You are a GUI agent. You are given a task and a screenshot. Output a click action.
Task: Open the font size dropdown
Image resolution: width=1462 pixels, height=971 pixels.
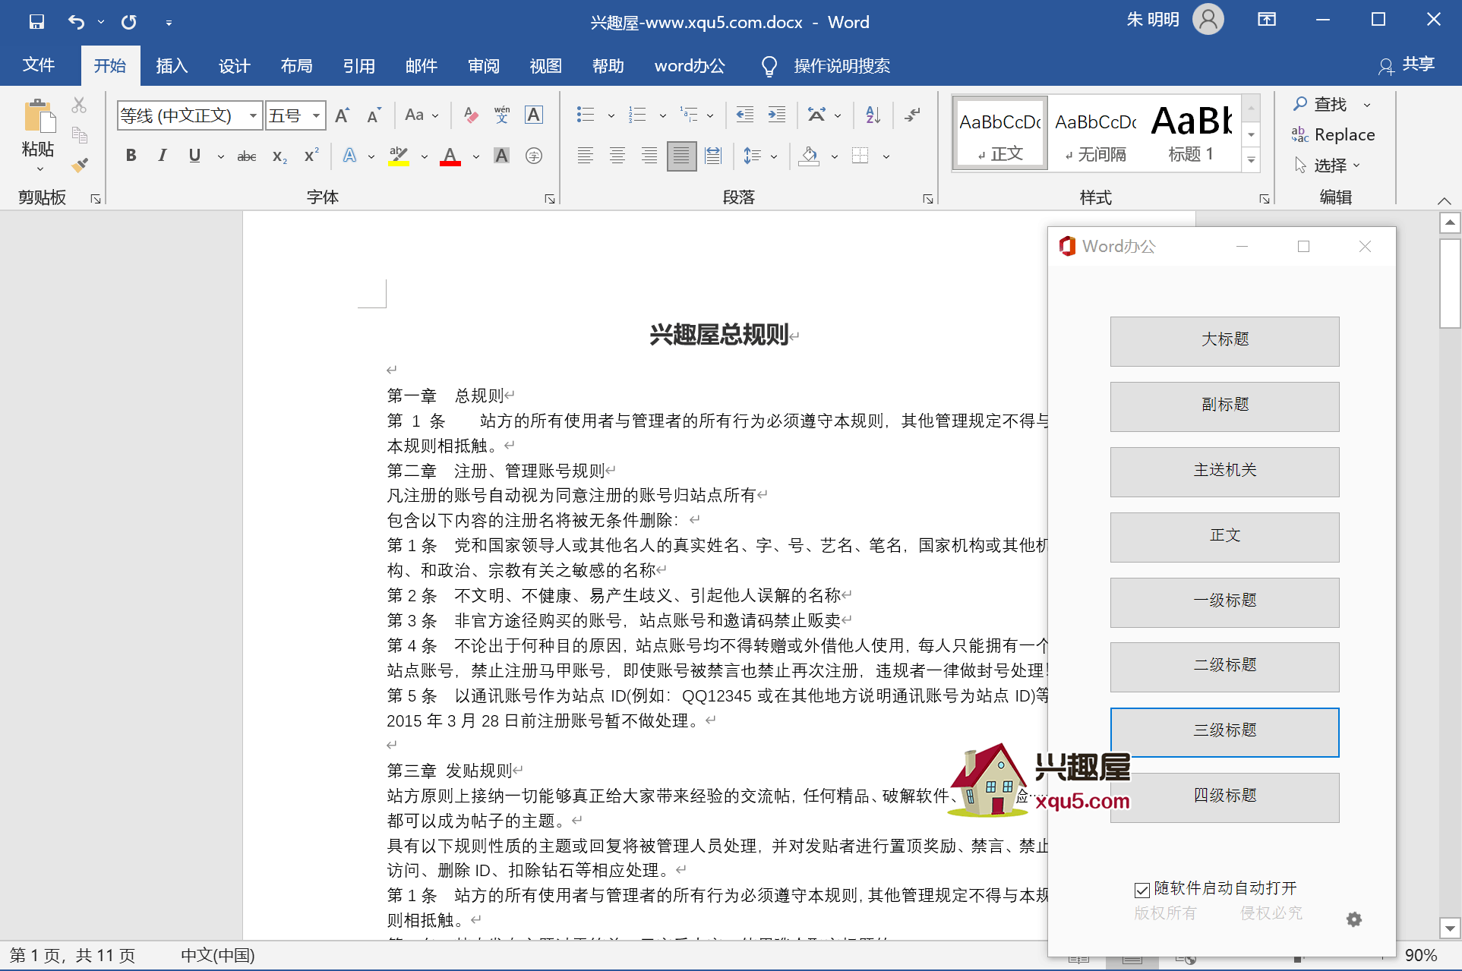point(317,115)
